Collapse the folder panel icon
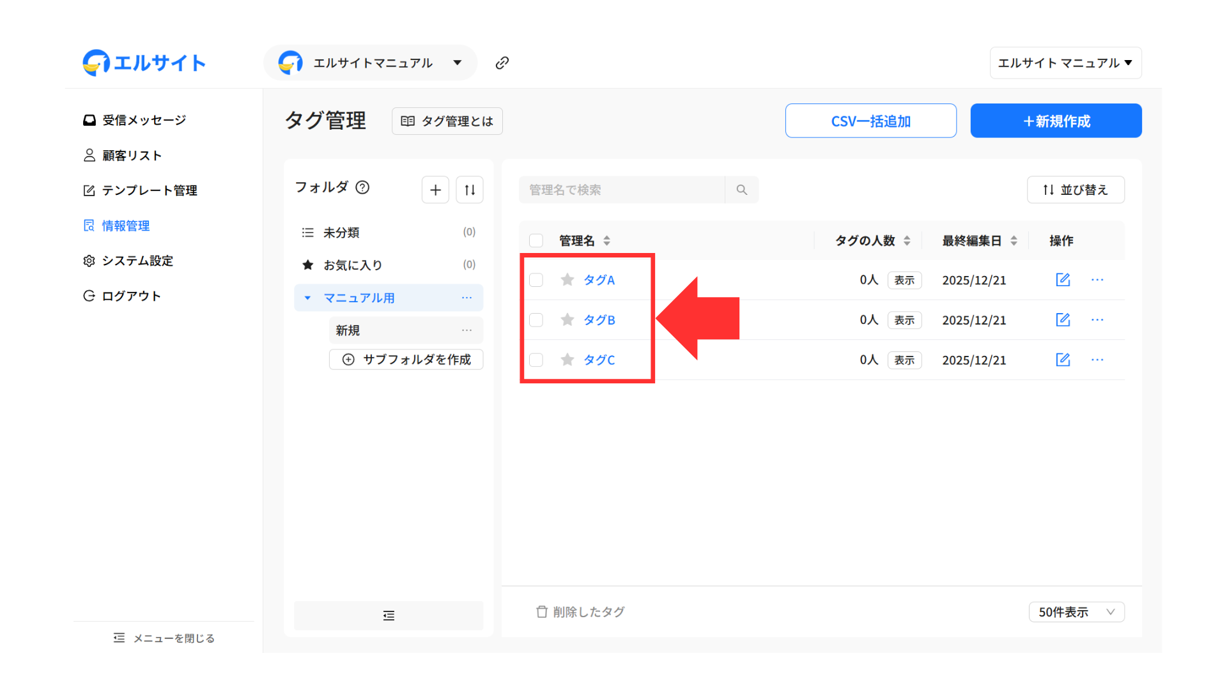 coord(389,615)
